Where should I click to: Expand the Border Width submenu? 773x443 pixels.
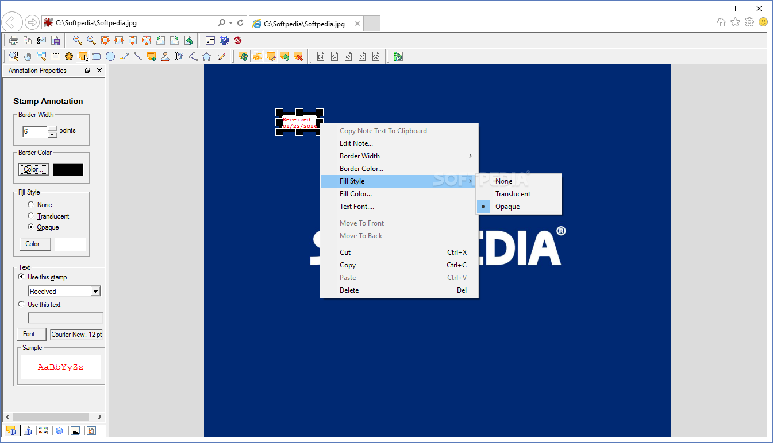[x=399, y=156]
